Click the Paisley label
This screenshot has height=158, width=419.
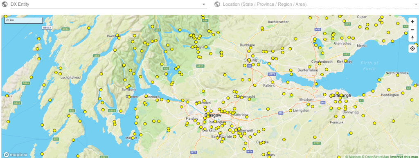pyautogui.click(x=192, y=118)
